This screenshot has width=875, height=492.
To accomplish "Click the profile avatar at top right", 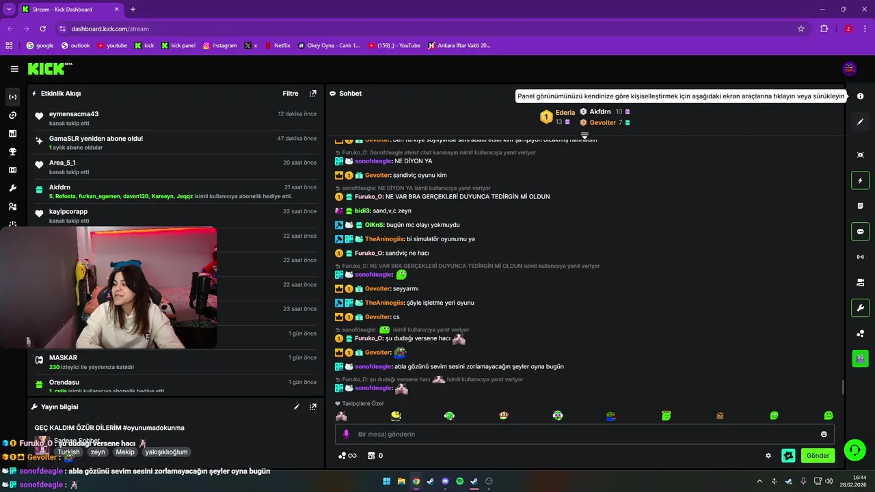I will 850,68.
